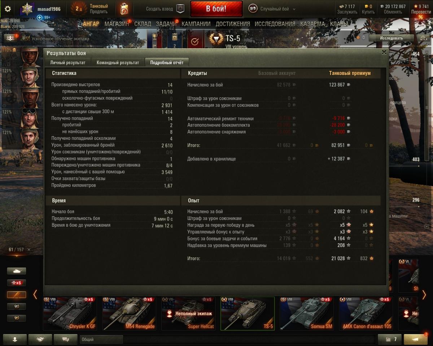This screenshot has height=346, width=433.
Task: Click the session statistics icon showing 7
Action: tap(389, 339)
